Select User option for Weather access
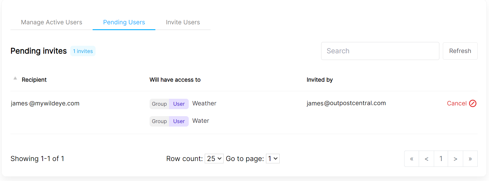The width and height of the screenshot is (489, 181). (x=179, y=104)
